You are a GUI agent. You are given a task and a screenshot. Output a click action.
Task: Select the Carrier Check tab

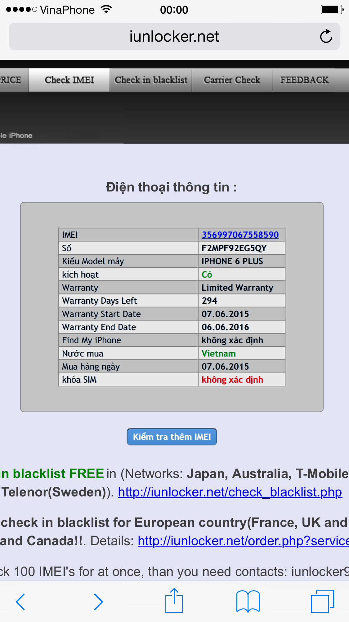tap(232, 80)
